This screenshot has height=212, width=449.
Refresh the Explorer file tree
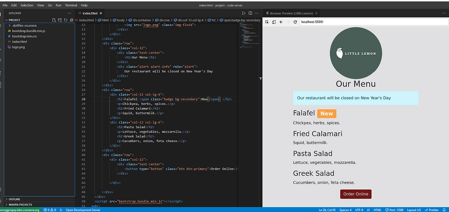pos(66,20)
